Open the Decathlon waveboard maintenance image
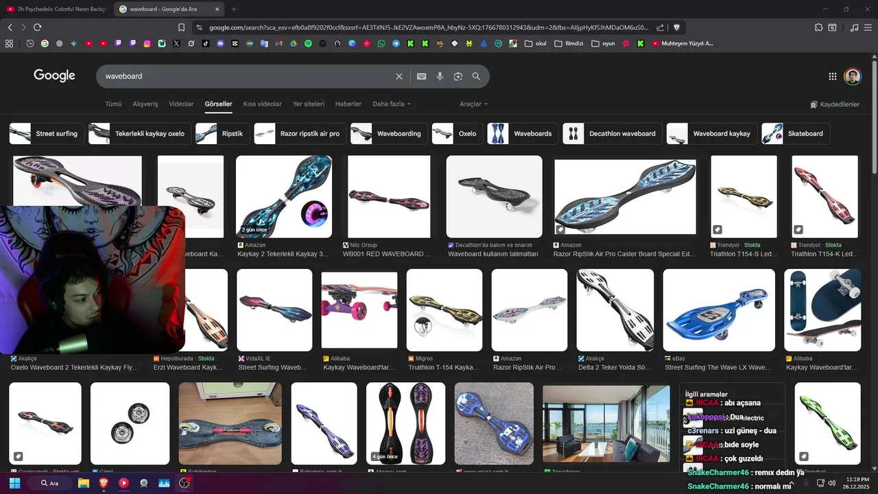878x494 pixels. pos(494,197)
